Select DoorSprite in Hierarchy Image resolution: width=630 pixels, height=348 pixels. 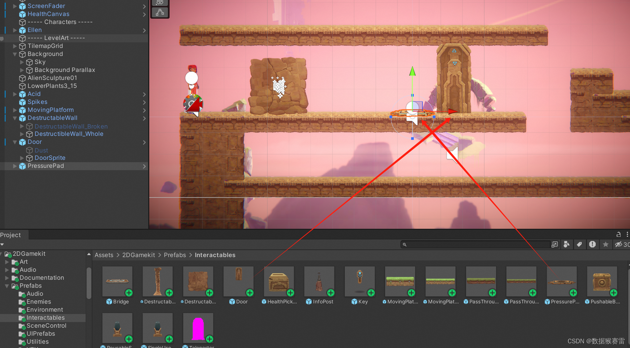coord(50,158)
